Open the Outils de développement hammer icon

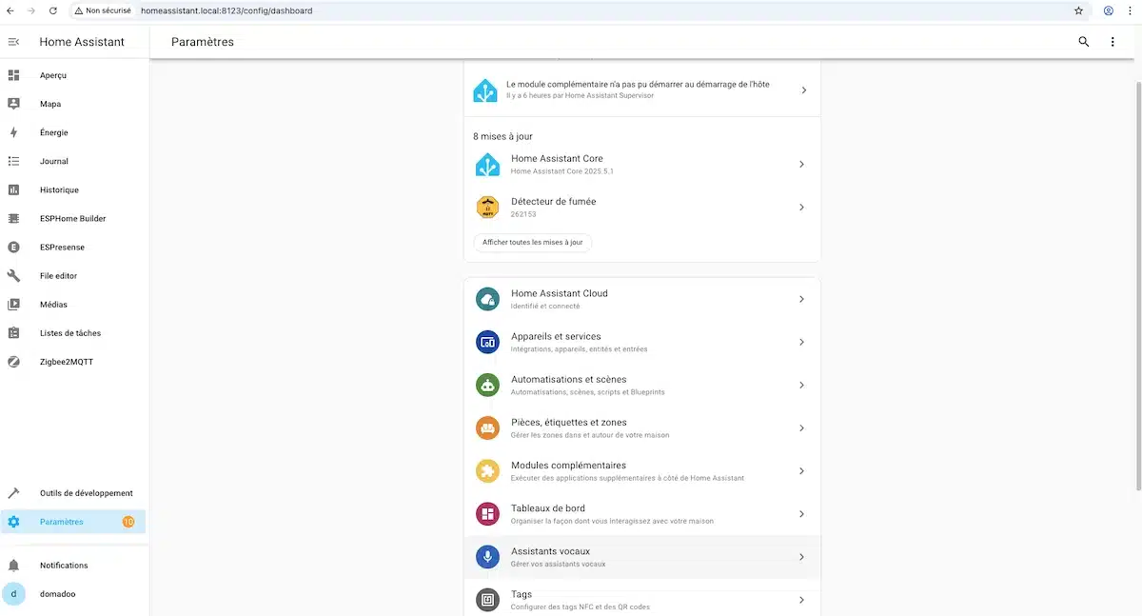pos(13,493)
